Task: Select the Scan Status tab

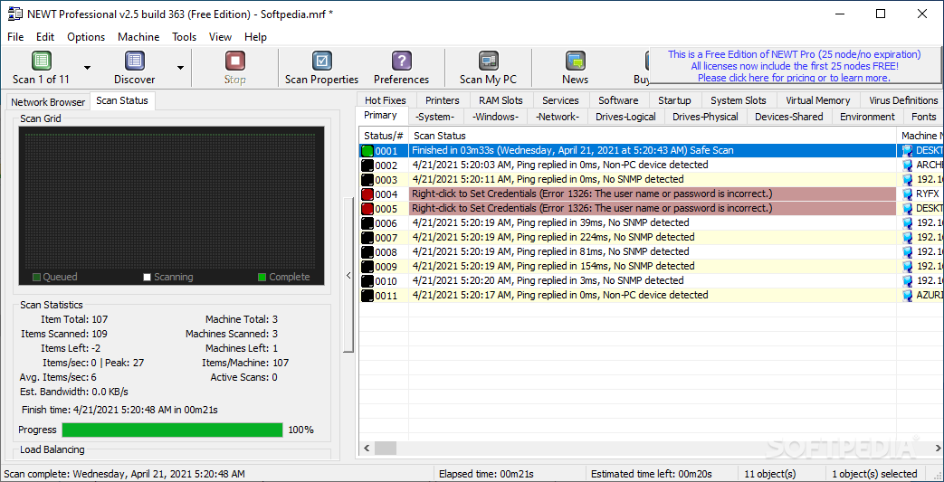Action: (x=122, y=100)
